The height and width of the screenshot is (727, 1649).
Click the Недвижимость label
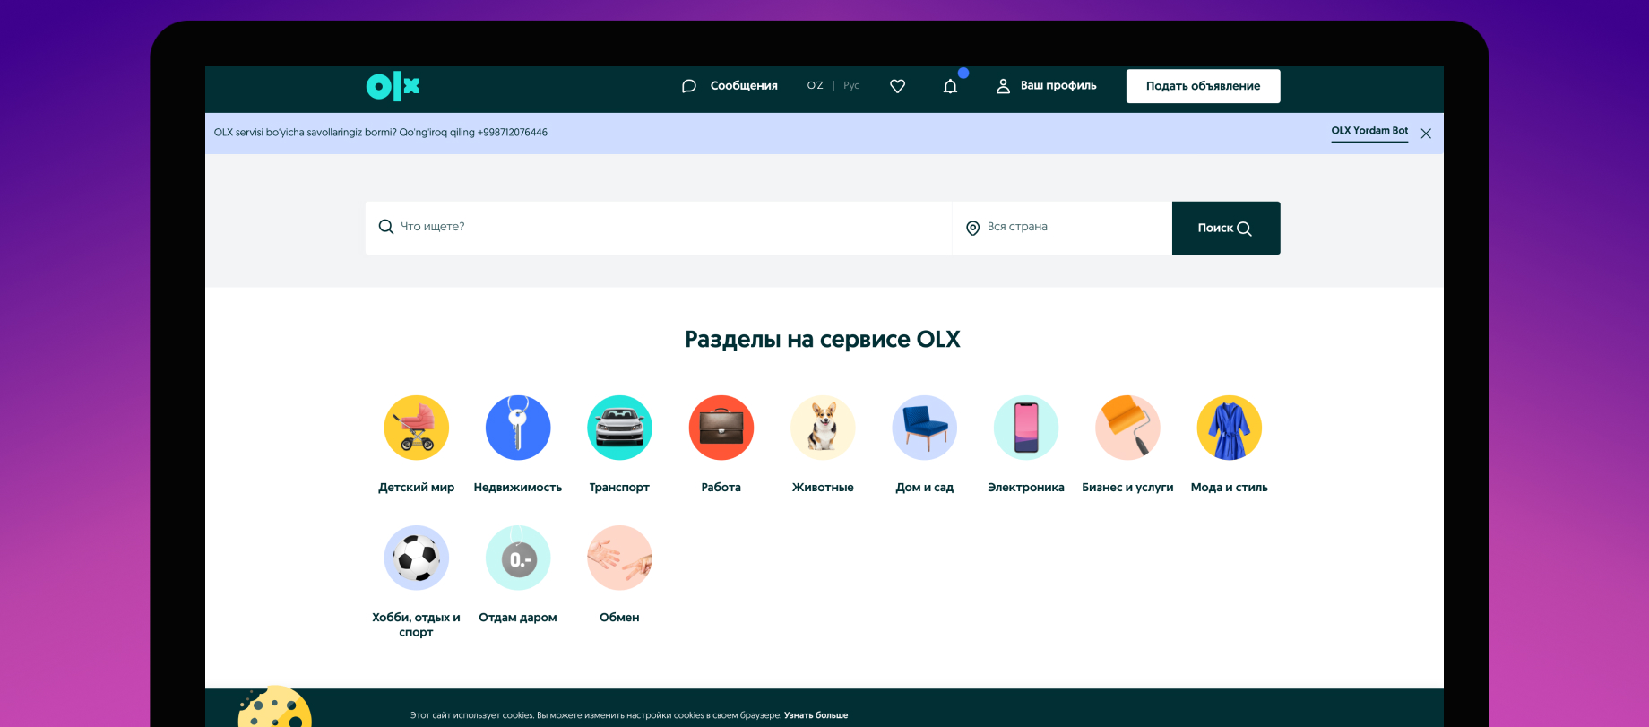coord(518,488)
